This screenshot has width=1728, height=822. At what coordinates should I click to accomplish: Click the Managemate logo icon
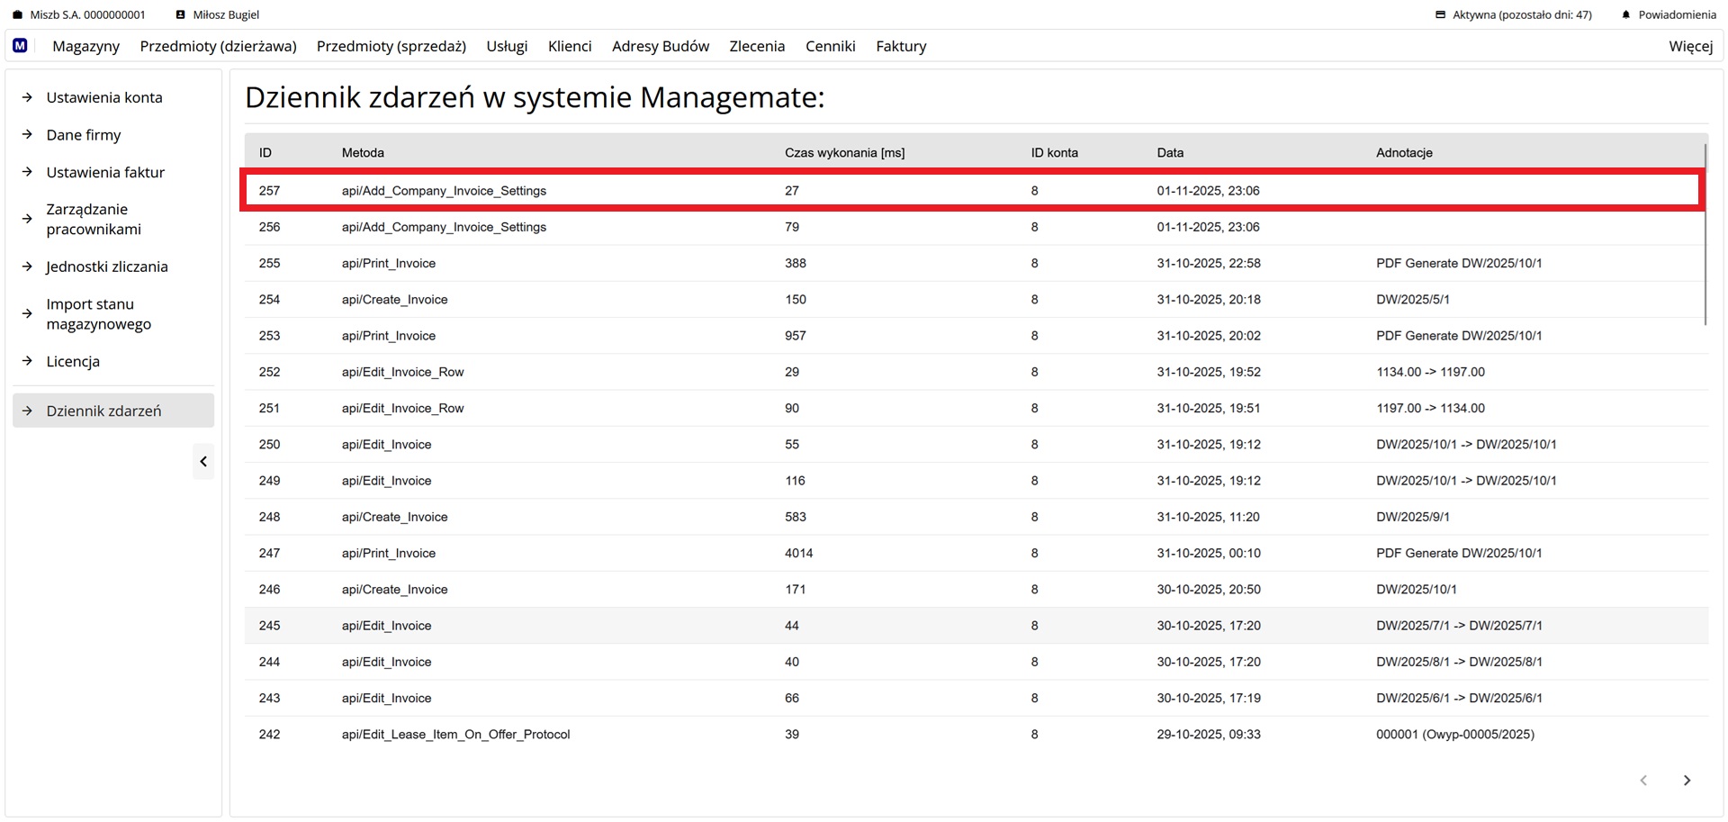pyautogui.click(x=20, y=46)
